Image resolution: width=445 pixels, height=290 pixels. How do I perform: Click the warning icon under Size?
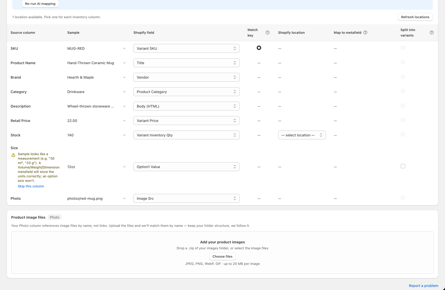point(13,155)
